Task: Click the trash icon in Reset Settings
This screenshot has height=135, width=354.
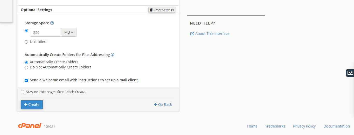Action: [x=151, y=10]
